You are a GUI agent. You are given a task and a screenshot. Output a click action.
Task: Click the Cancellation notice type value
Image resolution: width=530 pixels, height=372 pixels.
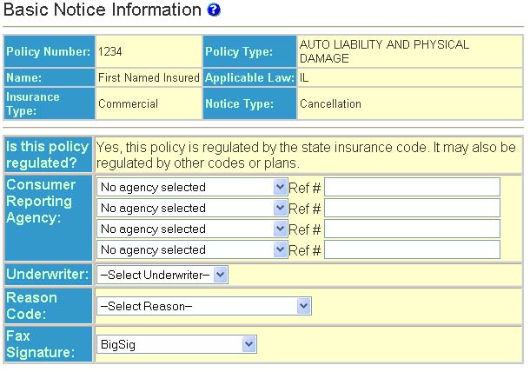[x=330, y=103]
